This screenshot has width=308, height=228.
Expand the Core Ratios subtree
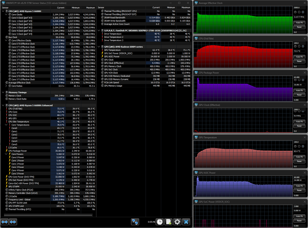pos(6,86)
